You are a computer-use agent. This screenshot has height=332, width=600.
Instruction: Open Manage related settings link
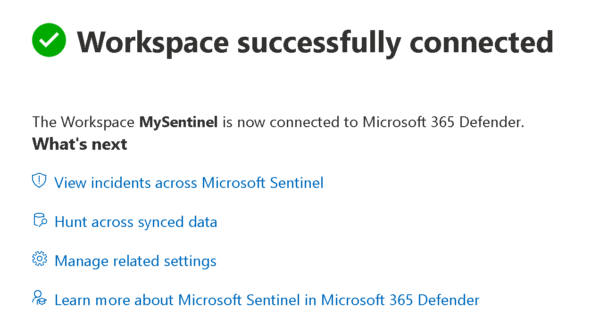(x=135, y=261)
